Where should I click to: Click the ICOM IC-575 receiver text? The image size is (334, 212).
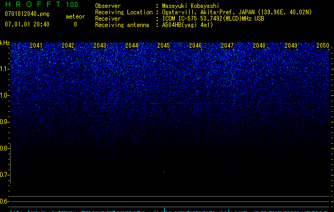(x=213, y=19)
